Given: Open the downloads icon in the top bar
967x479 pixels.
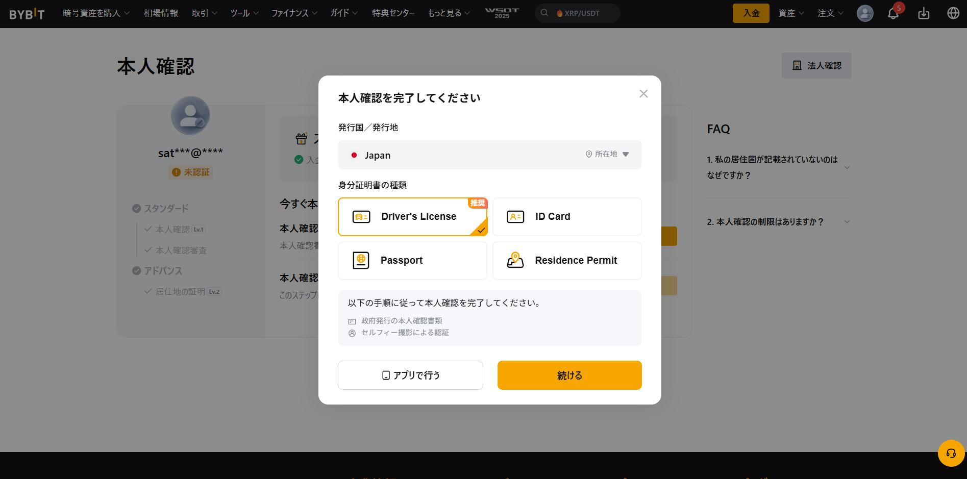Looking at the screenshot, I should click(924, 13).
